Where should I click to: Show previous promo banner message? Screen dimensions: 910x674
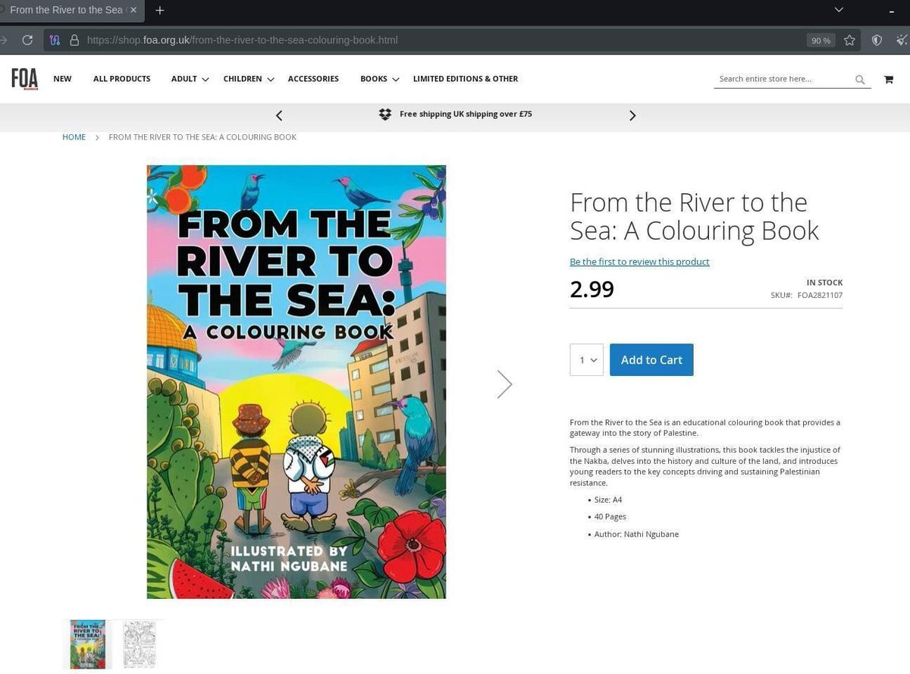pyautogui.click(x=279, y=115)
